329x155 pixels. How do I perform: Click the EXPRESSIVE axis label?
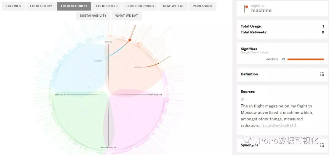click(155, 95)
